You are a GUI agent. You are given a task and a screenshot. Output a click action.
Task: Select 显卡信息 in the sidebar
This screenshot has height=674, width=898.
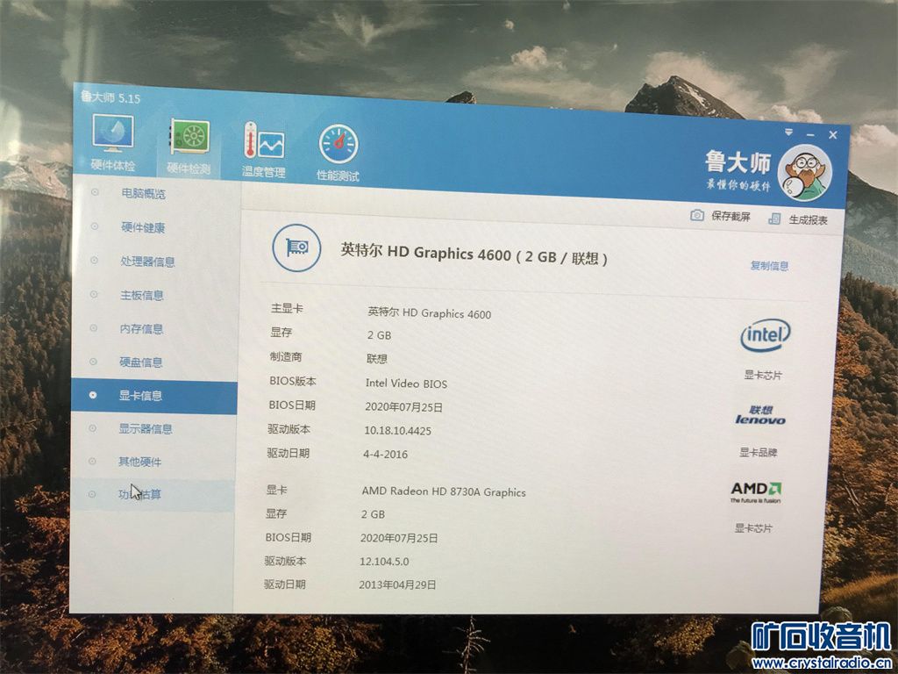(x=153, y=396)
